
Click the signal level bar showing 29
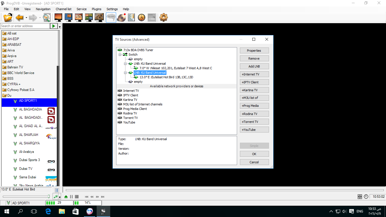59,203
